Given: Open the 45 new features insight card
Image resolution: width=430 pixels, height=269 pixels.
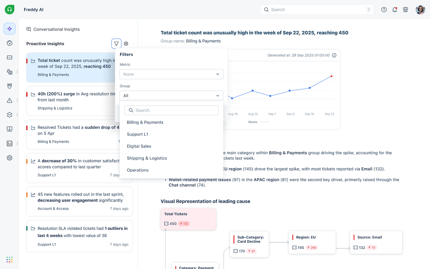Looking at the screenshot, I should (79, 201).
